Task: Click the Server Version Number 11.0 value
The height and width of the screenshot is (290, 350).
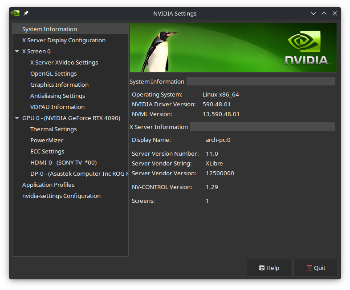Action: 212,154
